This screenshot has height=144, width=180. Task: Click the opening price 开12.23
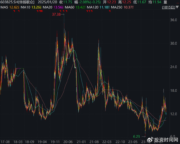(109, 2)
